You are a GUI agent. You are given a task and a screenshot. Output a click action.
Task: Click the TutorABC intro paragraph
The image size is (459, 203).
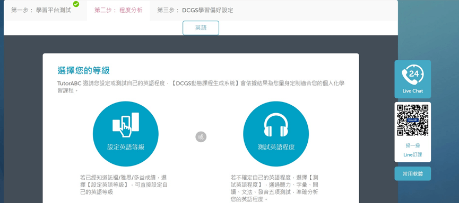[x=201, y=87]
